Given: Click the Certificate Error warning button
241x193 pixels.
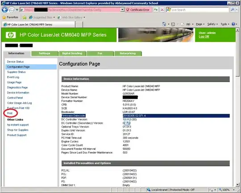Looking at the screenshot, I should coord(138,10).
